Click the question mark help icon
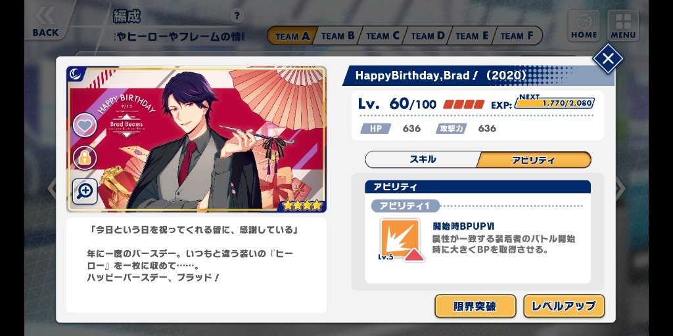This screenshot has height=336, width=673. pyautogui.click(x=237, y=16)
